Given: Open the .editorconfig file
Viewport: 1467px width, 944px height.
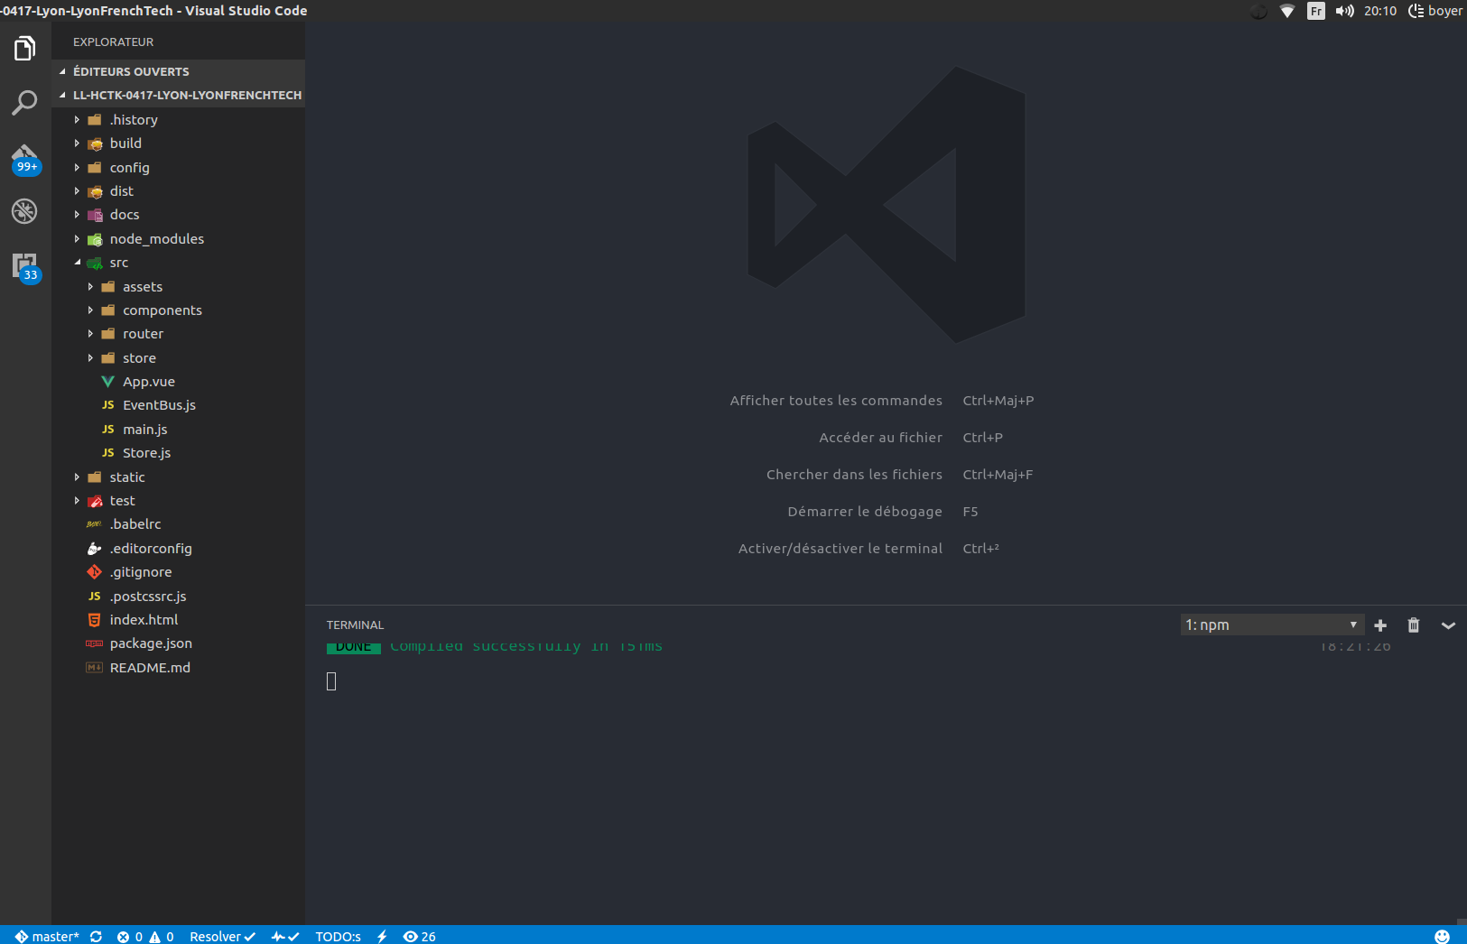Looking at the screenshot, I should (178, 548).
